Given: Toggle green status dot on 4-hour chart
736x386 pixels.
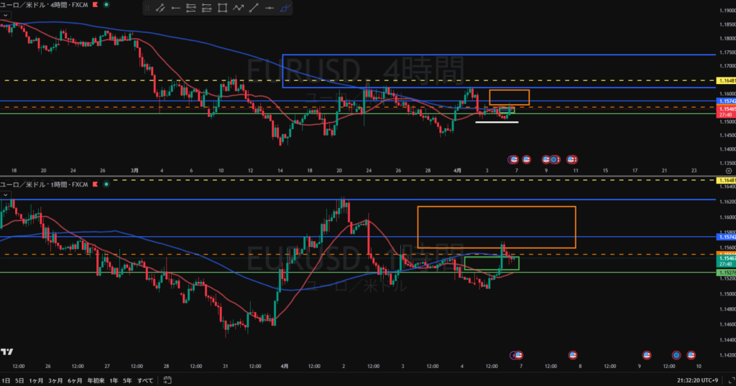Looking at the screenshot, I should tap(107, 4).
